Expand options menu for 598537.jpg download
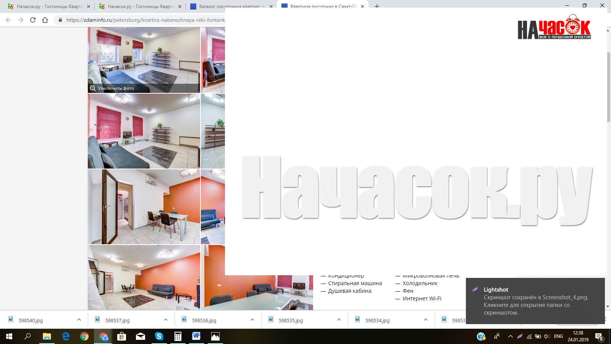This screenshot has height=344, width=611. tap(166, 320)
